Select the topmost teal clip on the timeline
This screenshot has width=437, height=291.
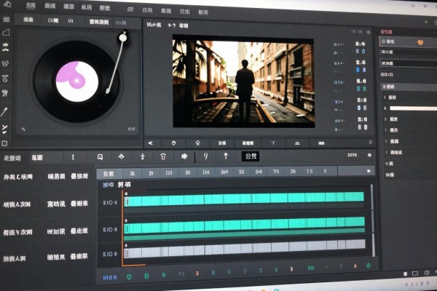tap(244, 199)
